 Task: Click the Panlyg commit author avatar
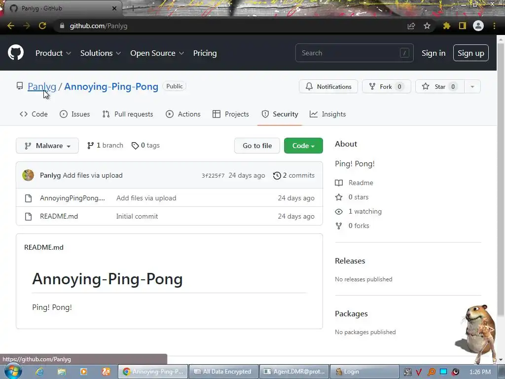tap(28, 175)
